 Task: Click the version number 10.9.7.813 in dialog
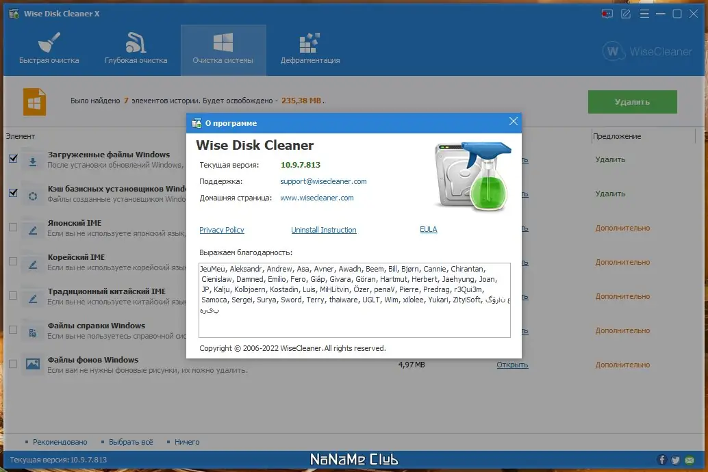(301, 165)
